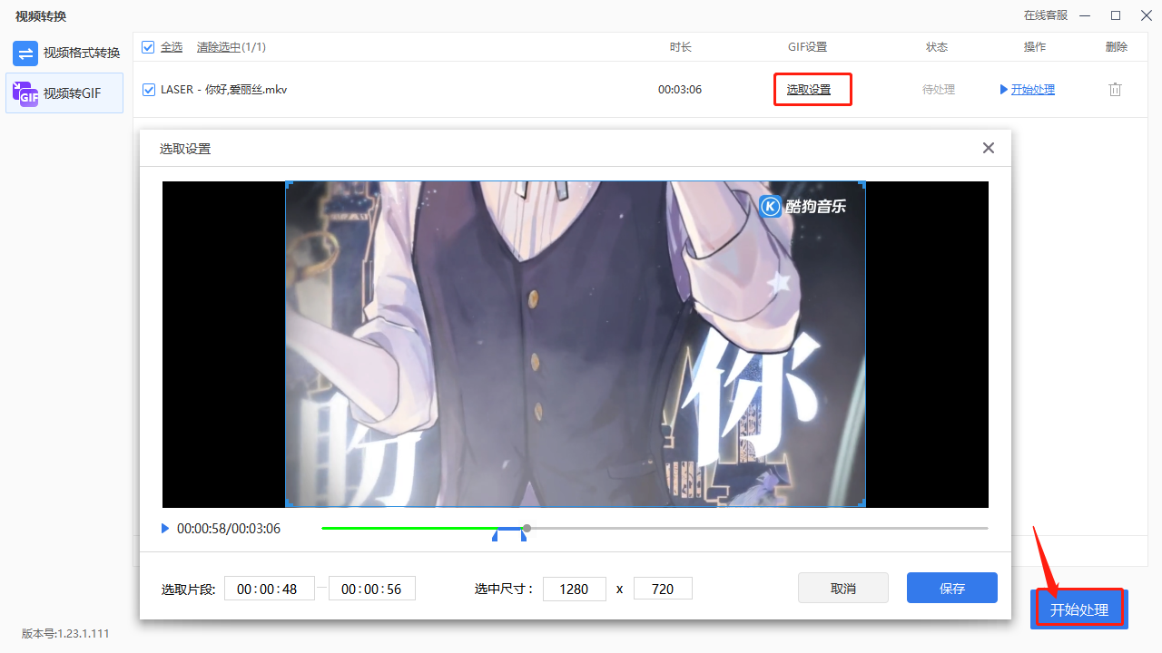Click the bottom-left crop corner handle
Image resolution: width=1162 pixels, height=653 pixels.
[x=289, y=503]
